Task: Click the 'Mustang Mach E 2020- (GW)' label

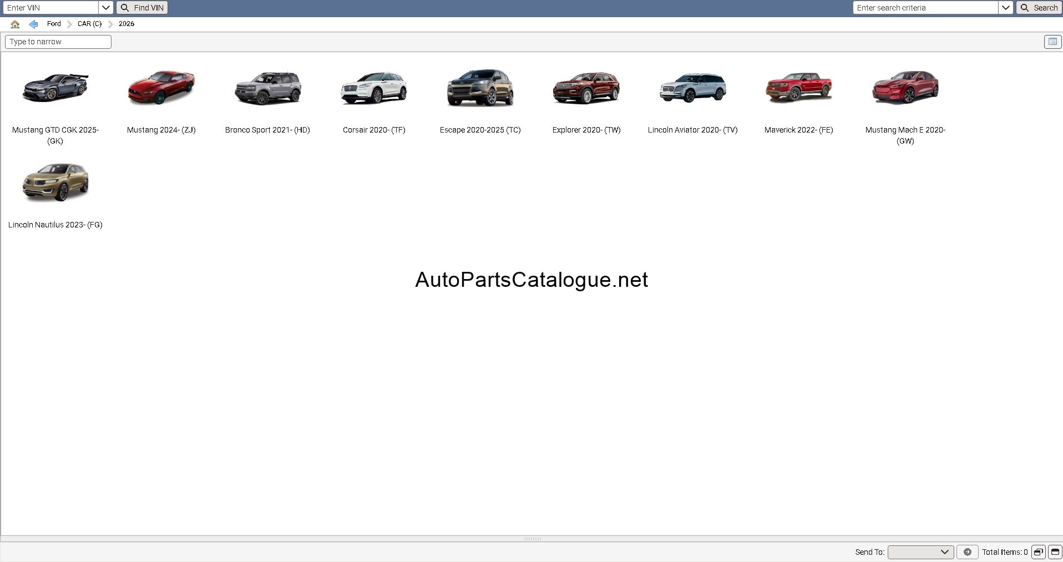Action: [905, 135]
